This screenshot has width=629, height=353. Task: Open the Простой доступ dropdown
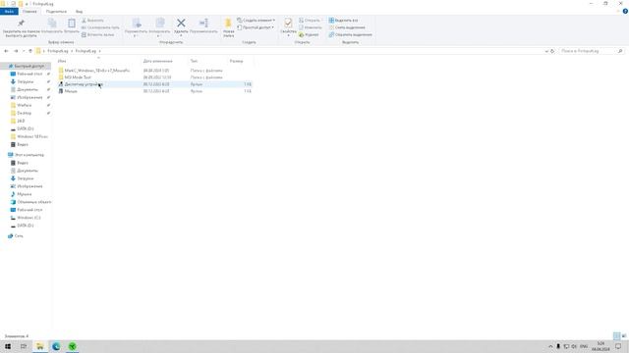256,27
